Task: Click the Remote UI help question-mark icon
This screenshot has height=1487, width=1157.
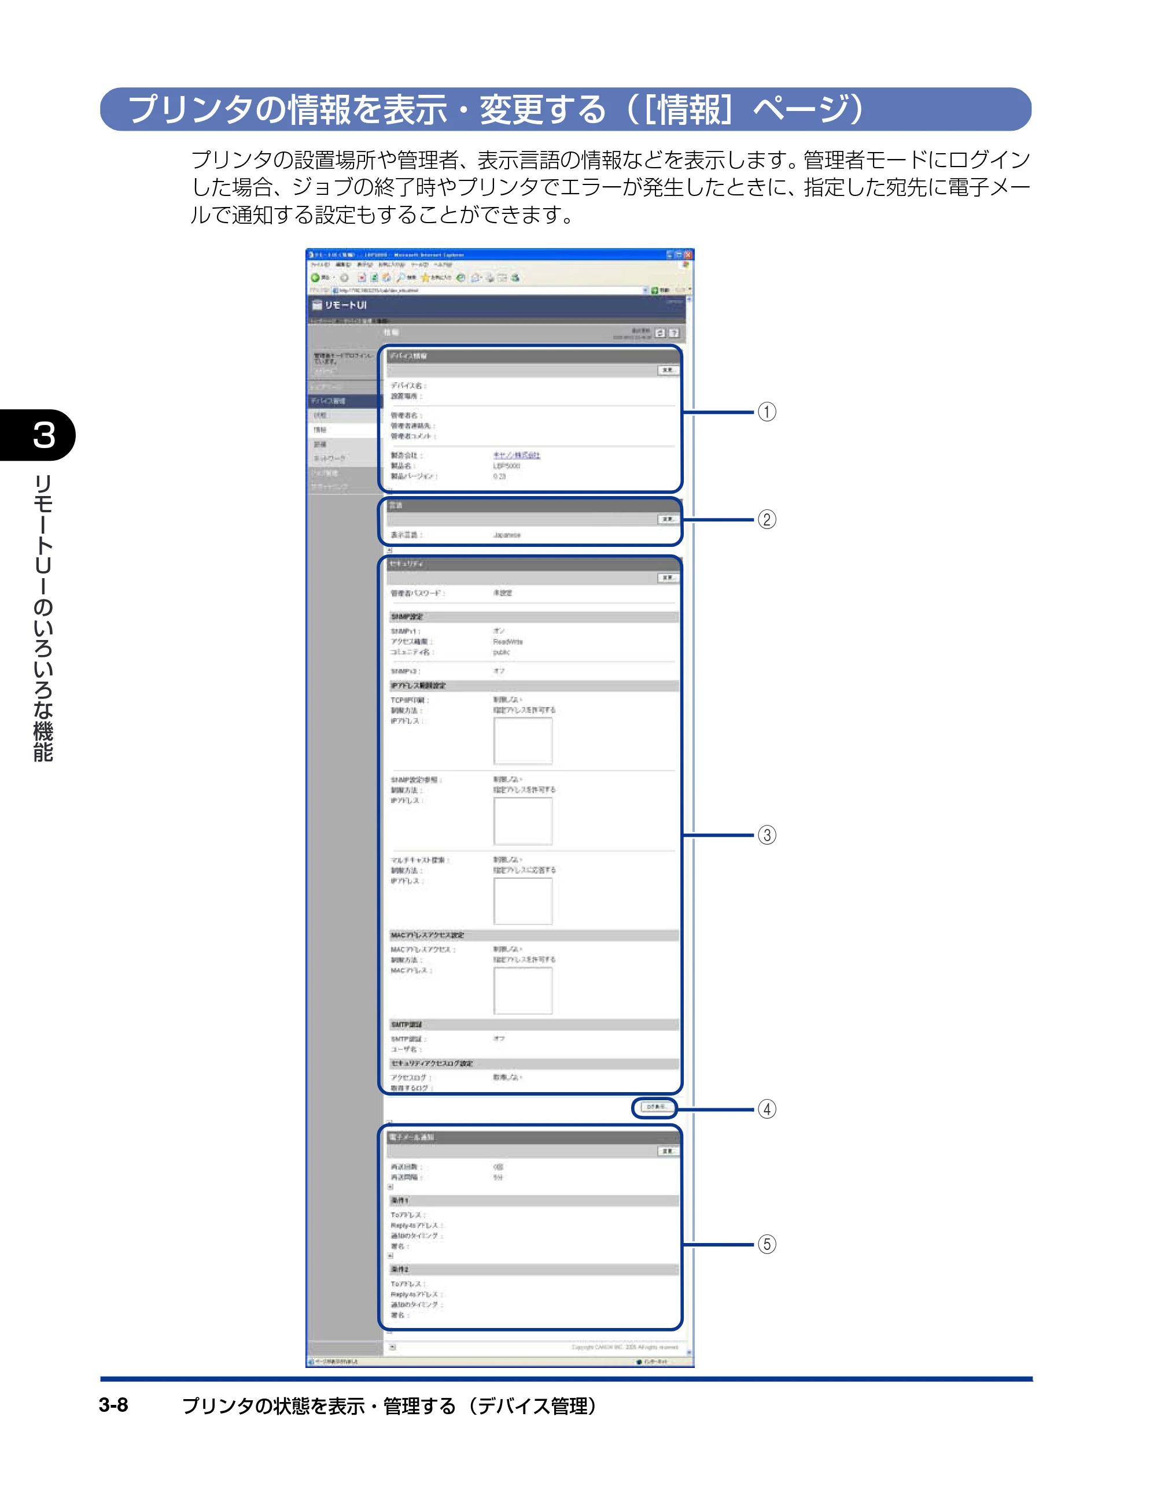Action: pos(673,333)
